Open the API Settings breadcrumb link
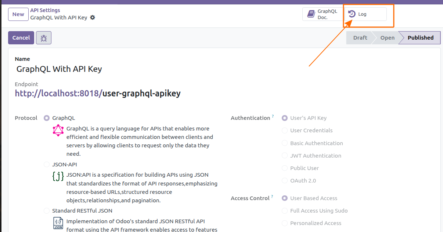 click(x=45, y=10)
